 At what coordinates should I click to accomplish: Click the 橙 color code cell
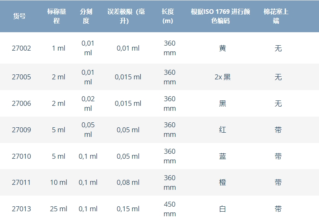(x=223, y=183)
